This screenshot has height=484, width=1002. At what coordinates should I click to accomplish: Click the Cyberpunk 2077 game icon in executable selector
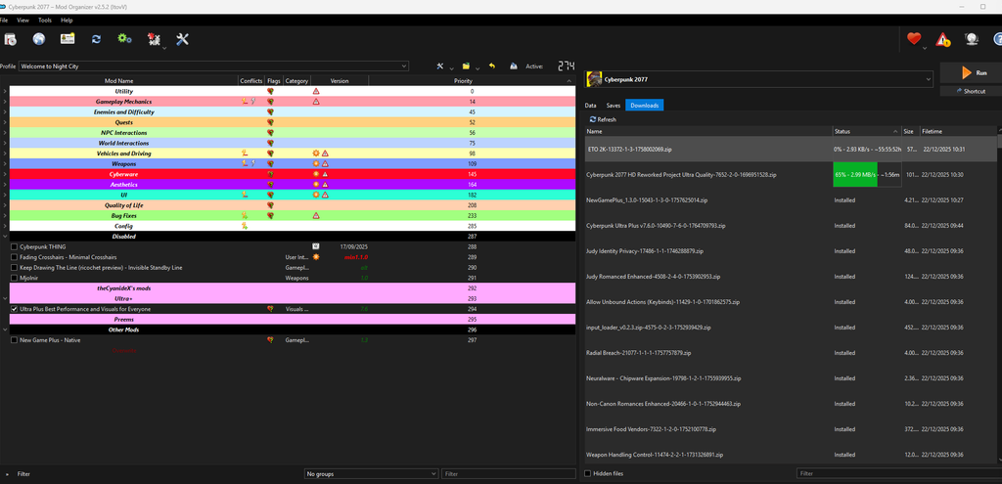coord(594,79)
